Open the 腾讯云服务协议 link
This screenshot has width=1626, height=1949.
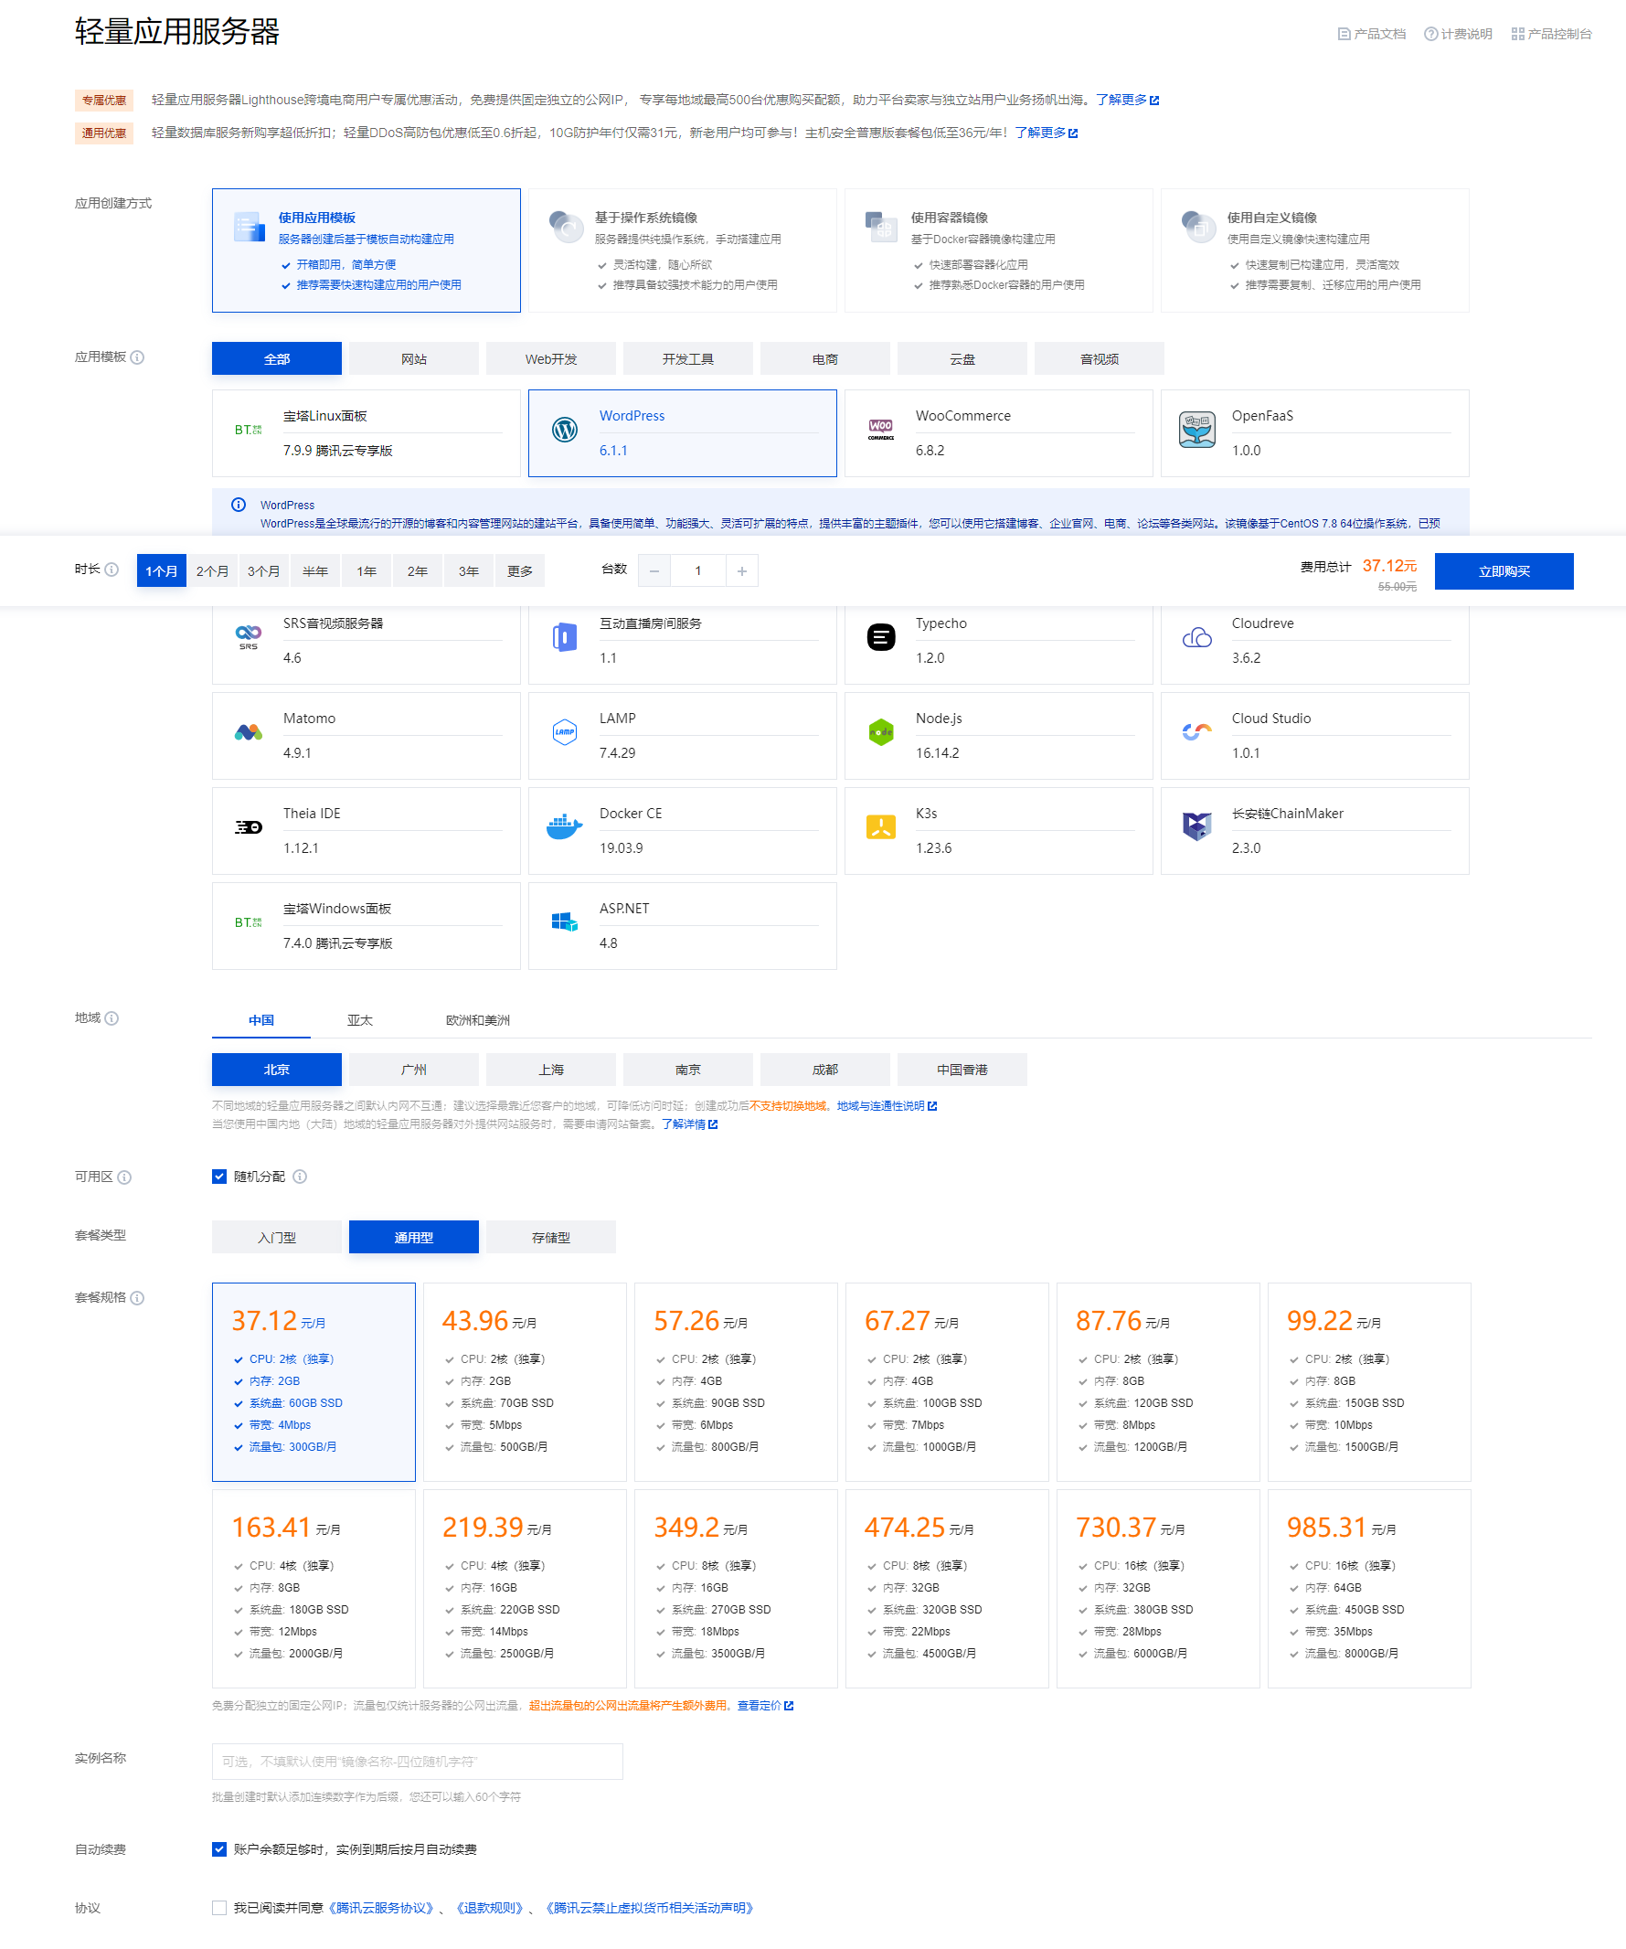click(x=381, y=1907)
